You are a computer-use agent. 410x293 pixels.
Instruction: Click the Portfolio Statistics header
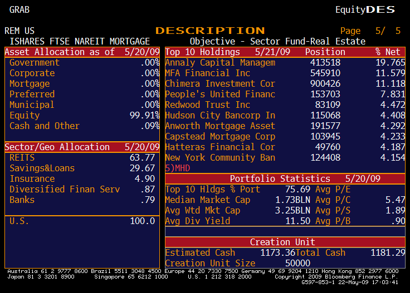click(x=285, y=178)
